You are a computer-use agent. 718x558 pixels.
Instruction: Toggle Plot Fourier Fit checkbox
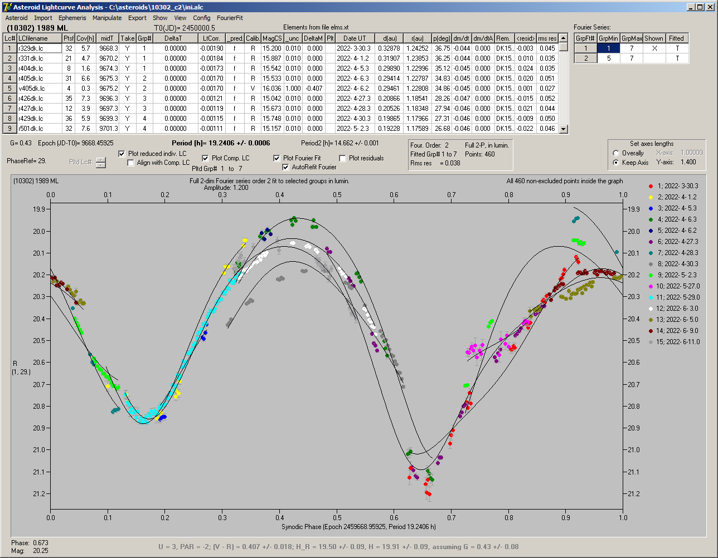pyautogui.click(x=277, y=158)
